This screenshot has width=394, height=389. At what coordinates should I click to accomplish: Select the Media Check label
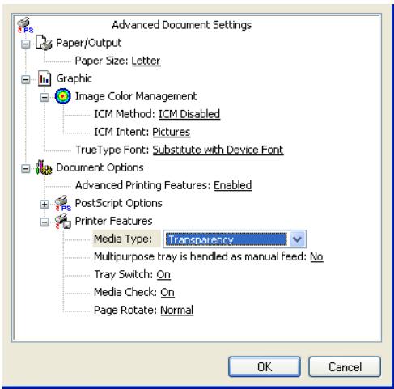point(125,293)
